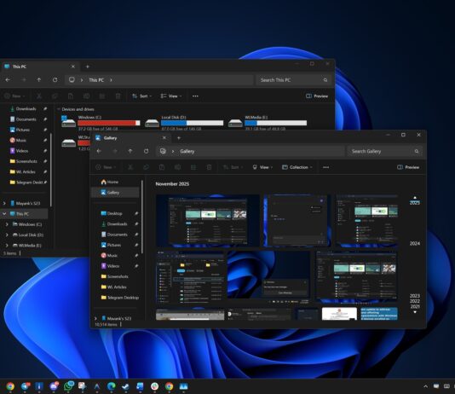This screenshot has width=455, height=394.
Task: Toggle Preview pane in This PC window
Action: 317,96
